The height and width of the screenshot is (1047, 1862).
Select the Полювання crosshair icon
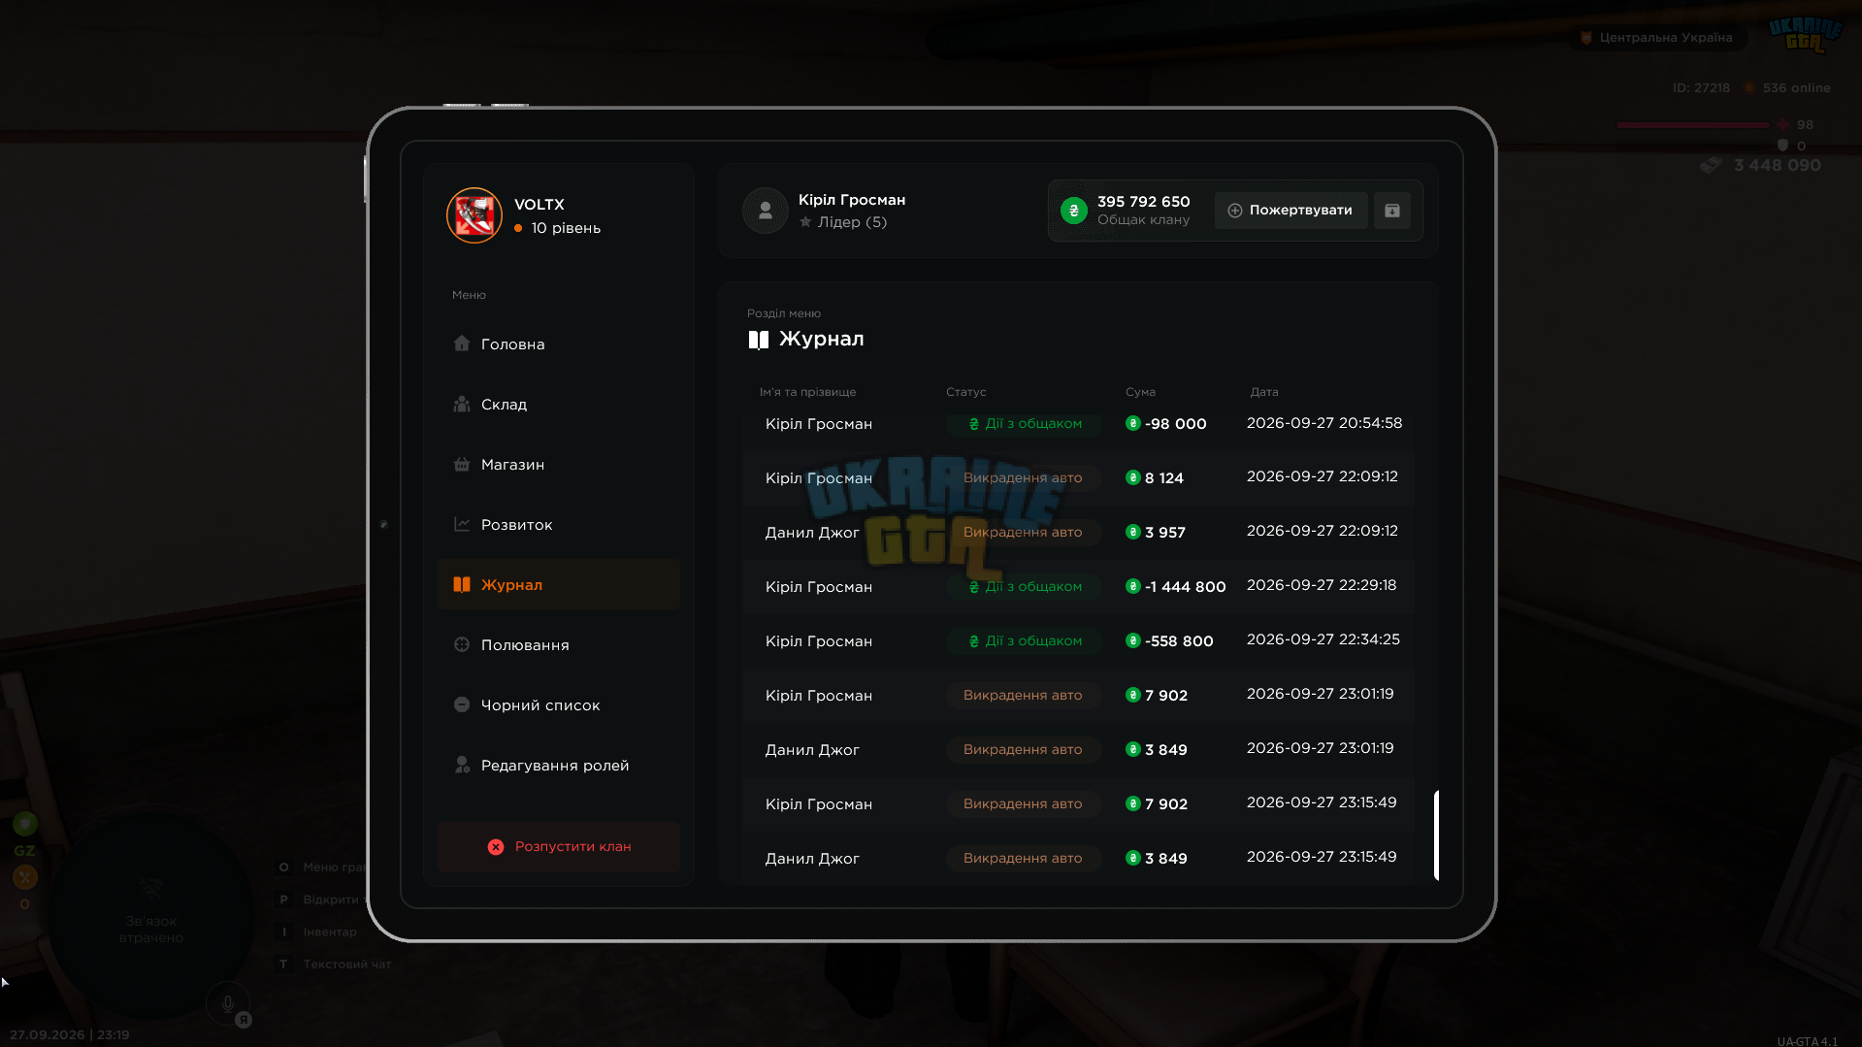[x=462, y=644]
